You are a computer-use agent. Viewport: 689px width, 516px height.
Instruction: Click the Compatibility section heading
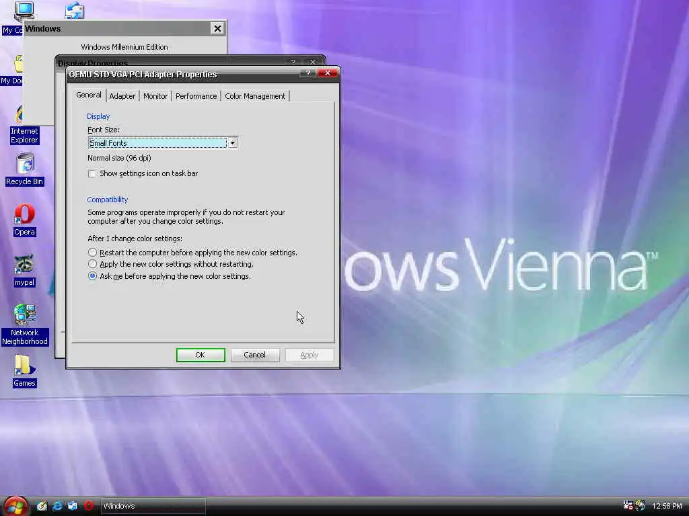(x=107, y=200)
